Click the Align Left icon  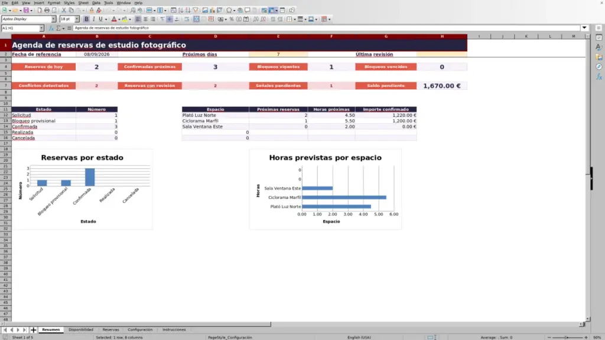pos(138,19)
